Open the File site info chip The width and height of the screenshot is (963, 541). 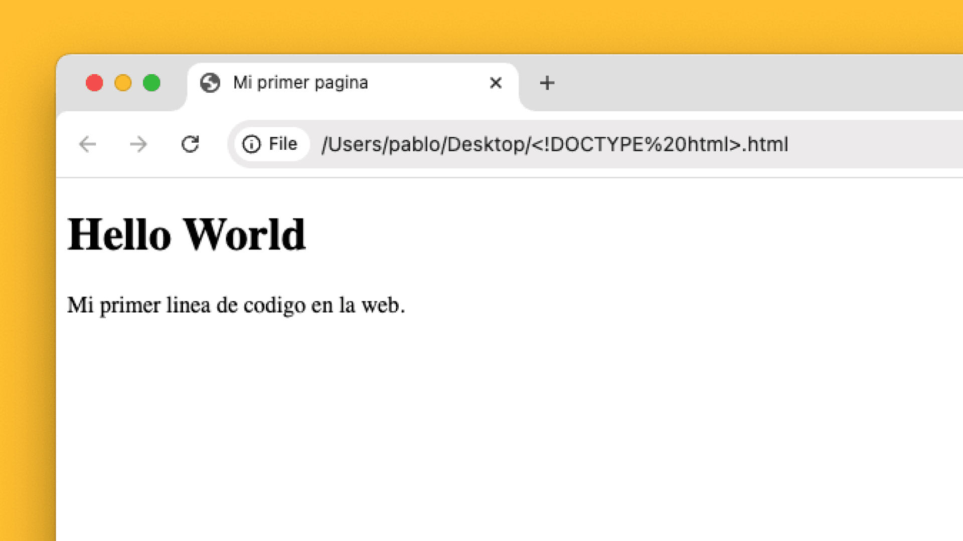pyautogui.click(x=271, y=144)
